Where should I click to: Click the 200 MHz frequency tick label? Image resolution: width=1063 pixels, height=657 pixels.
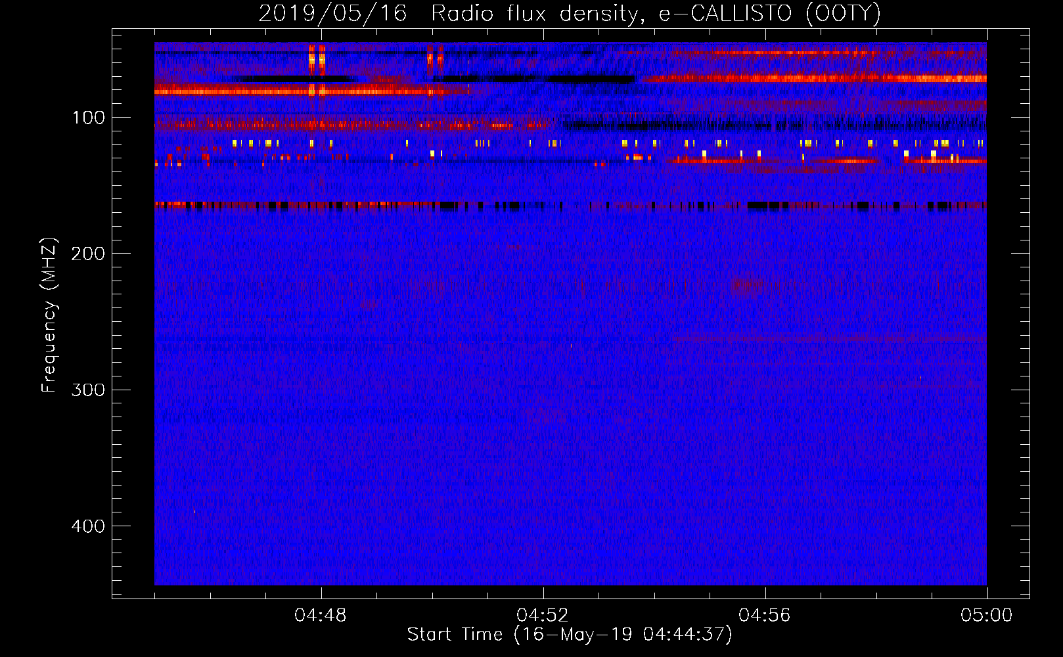pos(88,254)
